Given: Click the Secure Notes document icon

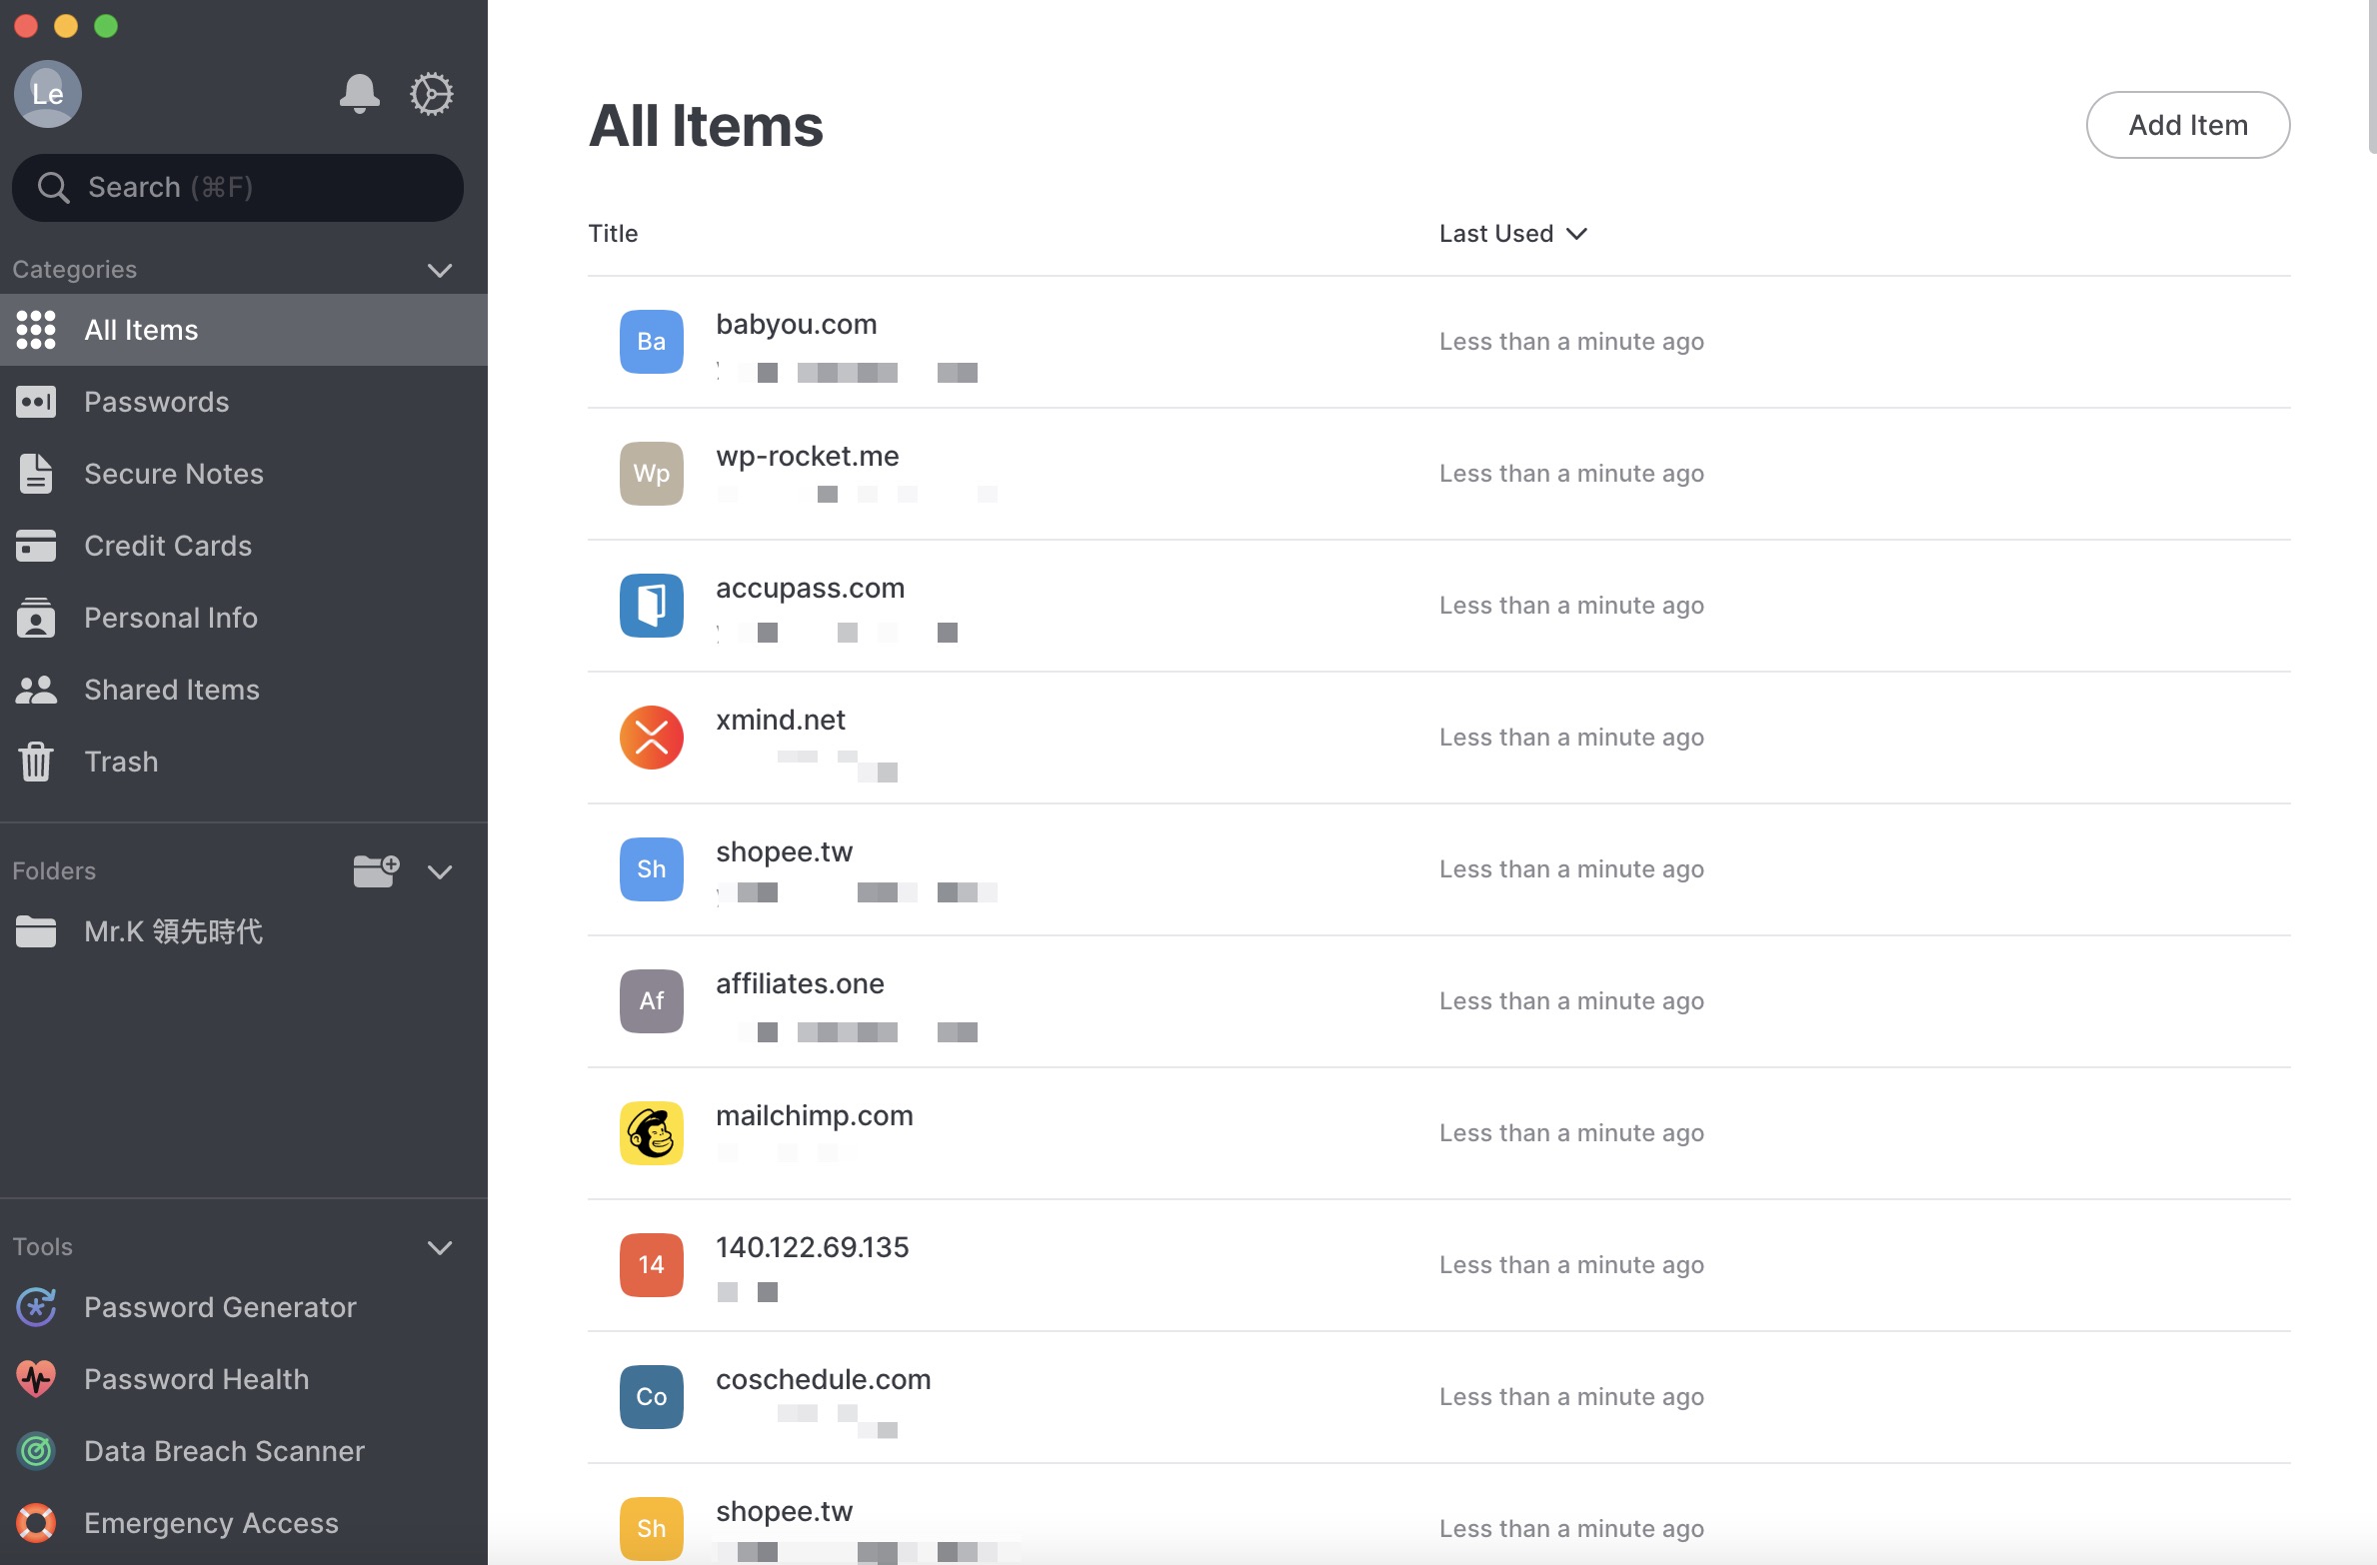Looking at the screenshot, I should (x=36, y=474).
